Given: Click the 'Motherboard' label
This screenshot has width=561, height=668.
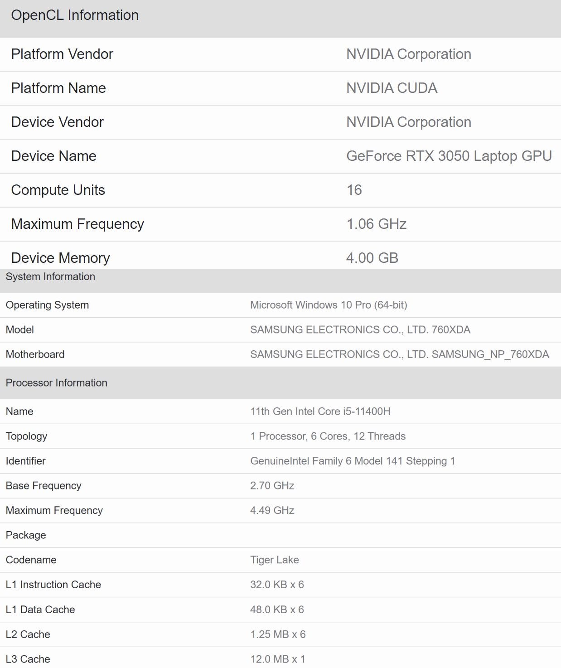Looking at the screenshot, I should pyautogui.click(x=35, y=354).
